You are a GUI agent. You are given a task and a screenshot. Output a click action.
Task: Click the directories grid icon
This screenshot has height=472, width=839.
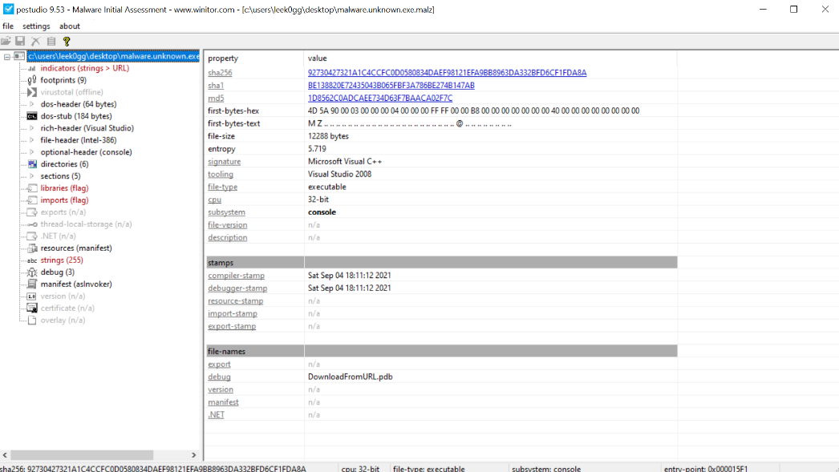pyautogui.click(x=32, y=164)
